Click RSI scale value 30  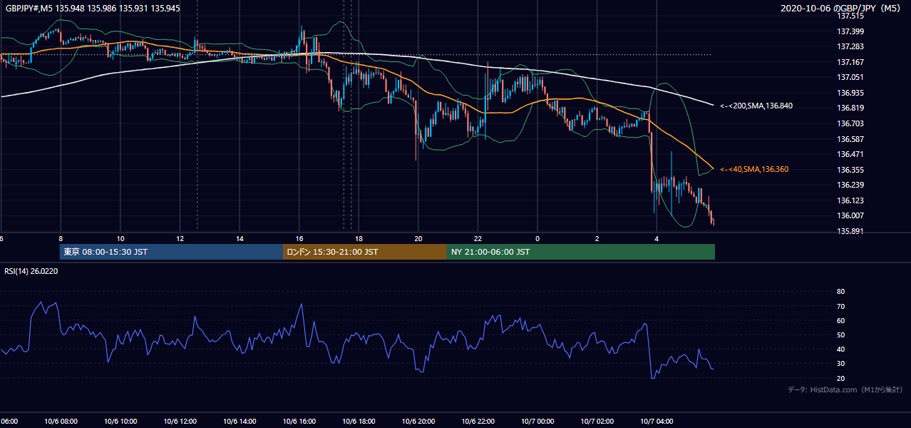[x=840, y=363]
